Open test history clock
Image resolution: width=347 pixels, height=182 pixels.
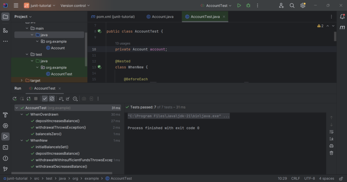75,99
